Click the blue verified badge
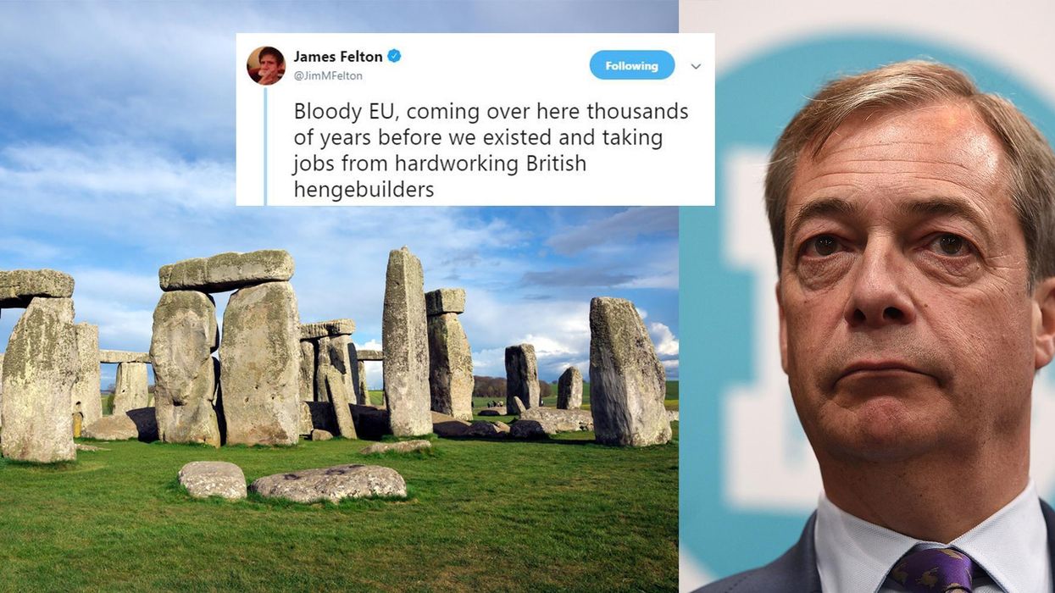The width and height of the screenshot is (1055, 593). pos(394,56)
